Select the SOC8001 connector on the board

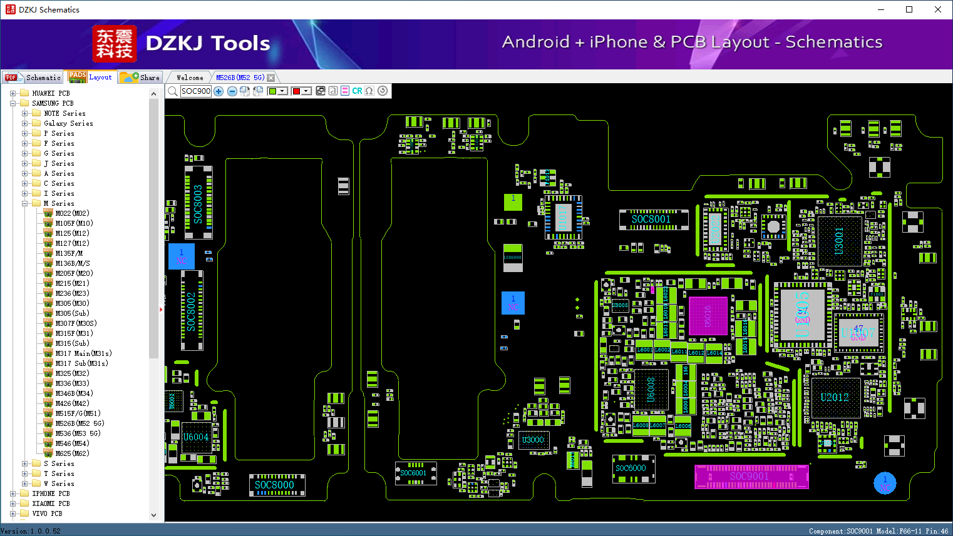[x=653, y=220]
